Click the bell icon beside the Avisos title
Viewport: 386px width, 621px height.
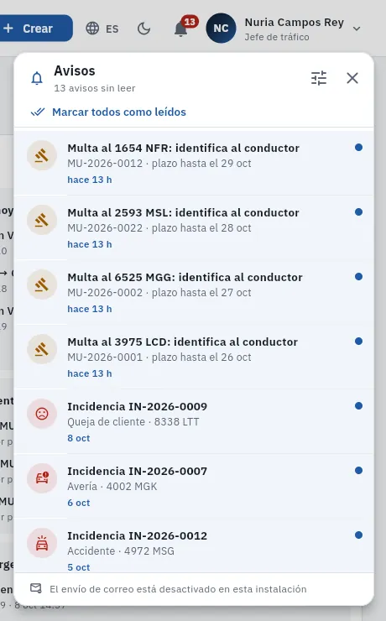tap(37, 78)
